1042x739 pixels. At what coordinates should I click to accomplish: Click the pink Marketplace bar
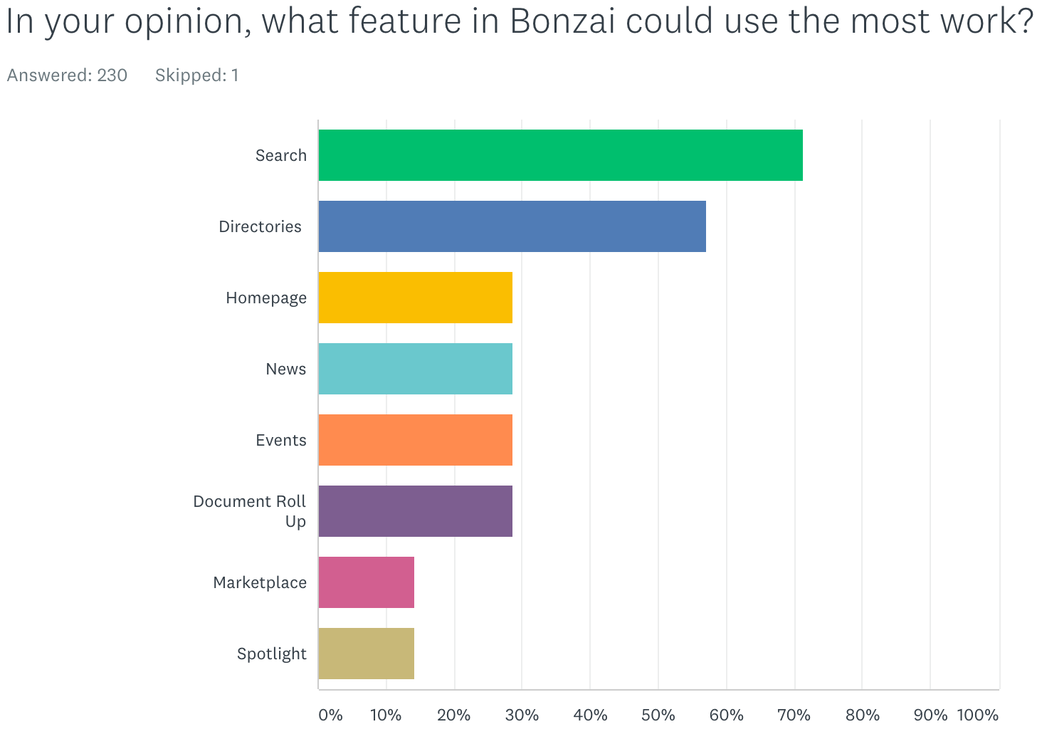point(367,582)
